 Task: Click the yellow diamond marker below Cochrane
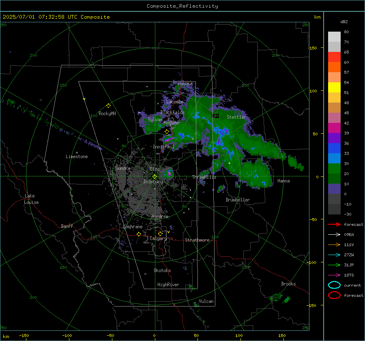click(x=139, y=234)
